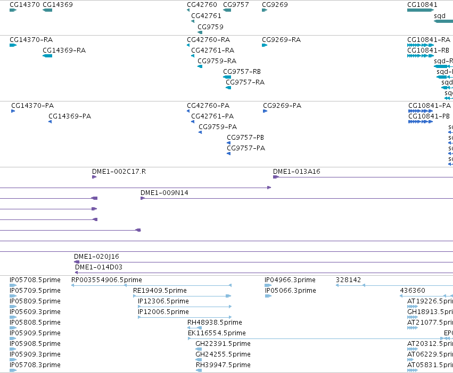Click EST RE19409.5prime
Viewport: 453px width, 373px height.
[160, 291]
